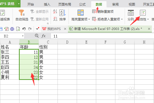Select column H header
The width and height of the screenshot is (154, 103).
point(144,42)
